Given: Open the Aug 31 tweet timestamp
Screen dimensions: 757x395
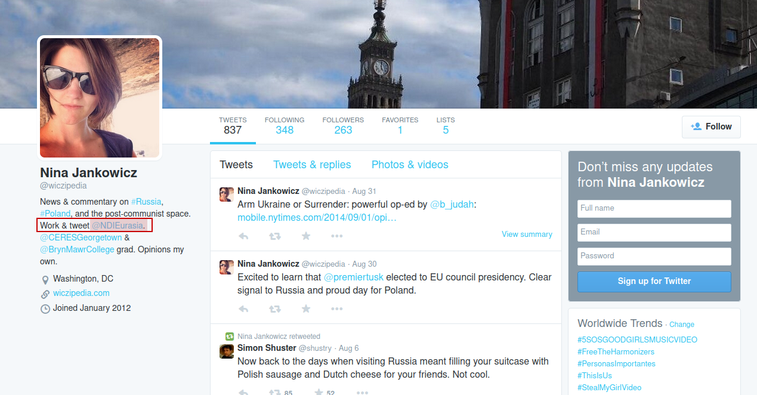Looking at the screenshot, I should point(364,192).
